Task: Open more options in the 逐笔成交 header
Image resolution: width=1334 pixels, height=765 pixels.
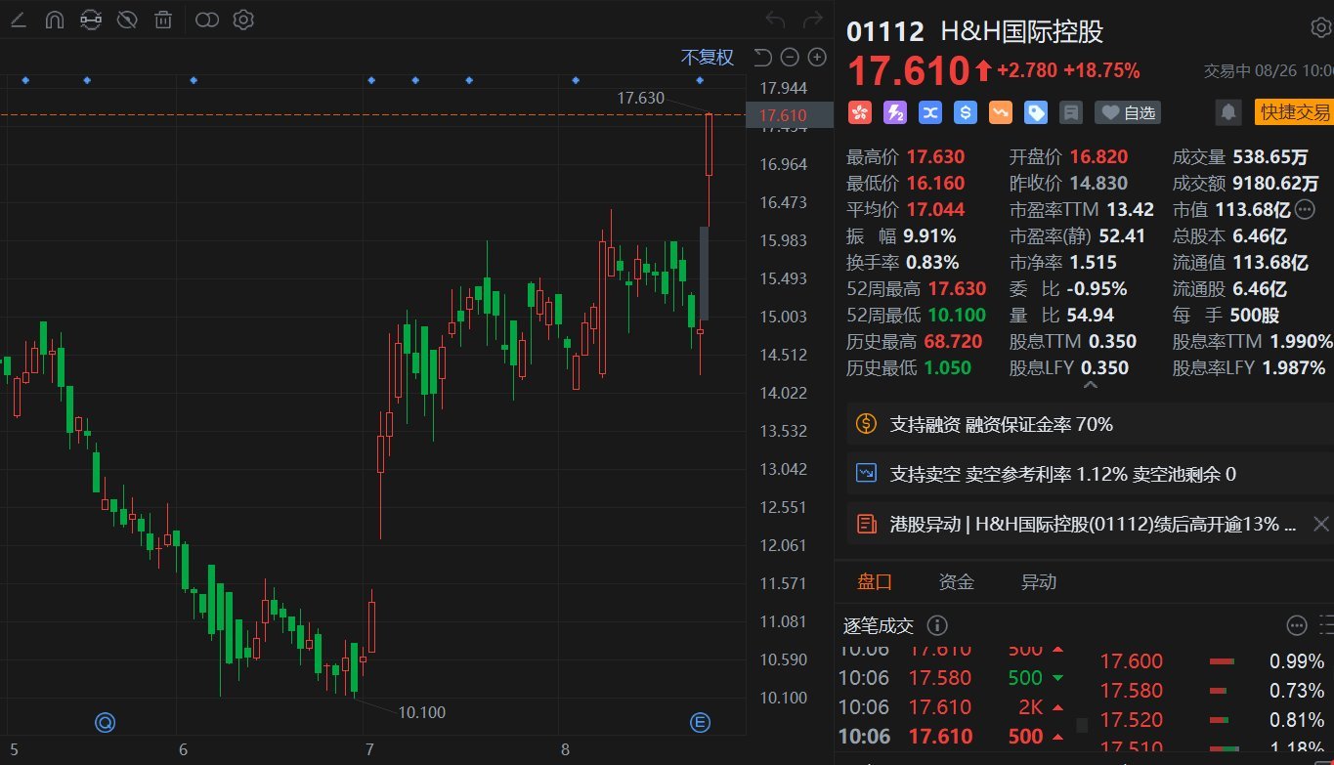Action: pos(1297,625)
